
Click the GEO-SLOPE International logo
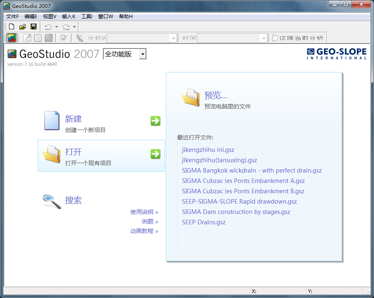337,54
